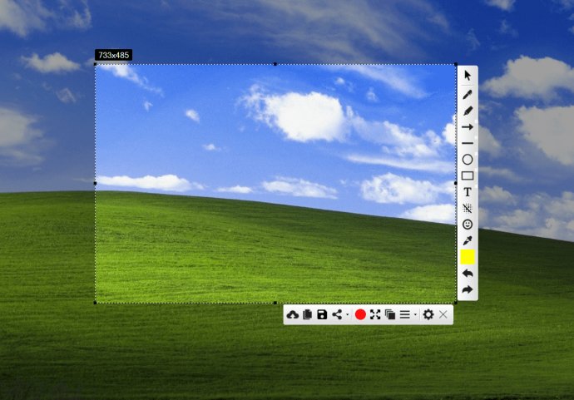Screen dimensions: 574x400
Task: Select the arrow line tool
Action: coord(468,127)
